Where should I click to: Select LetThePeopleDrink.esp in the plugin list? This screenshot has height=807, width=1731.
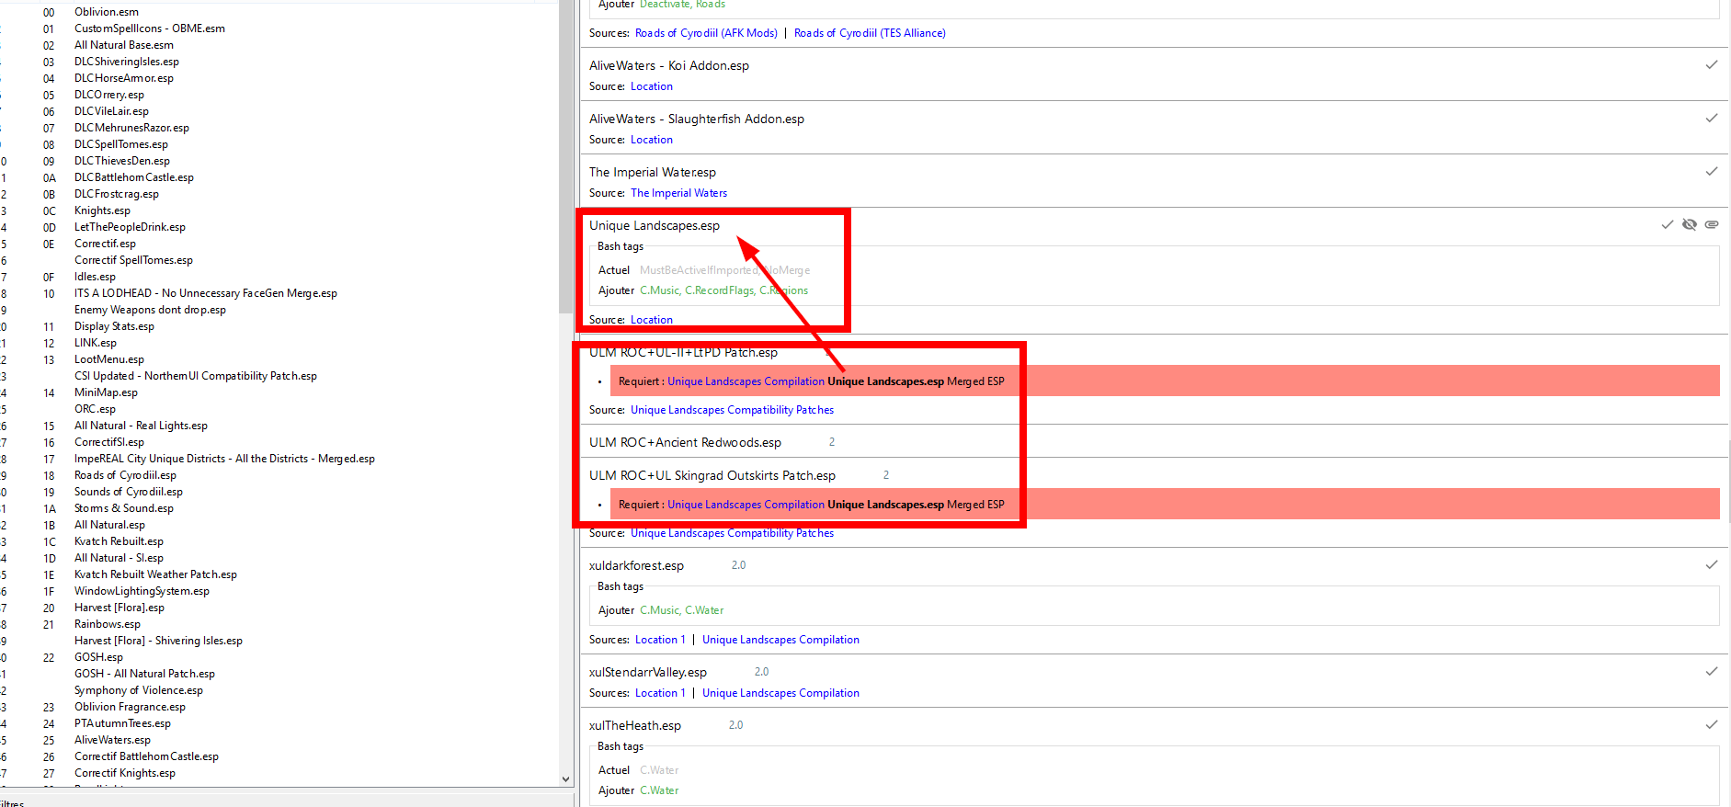coord(130,227)
